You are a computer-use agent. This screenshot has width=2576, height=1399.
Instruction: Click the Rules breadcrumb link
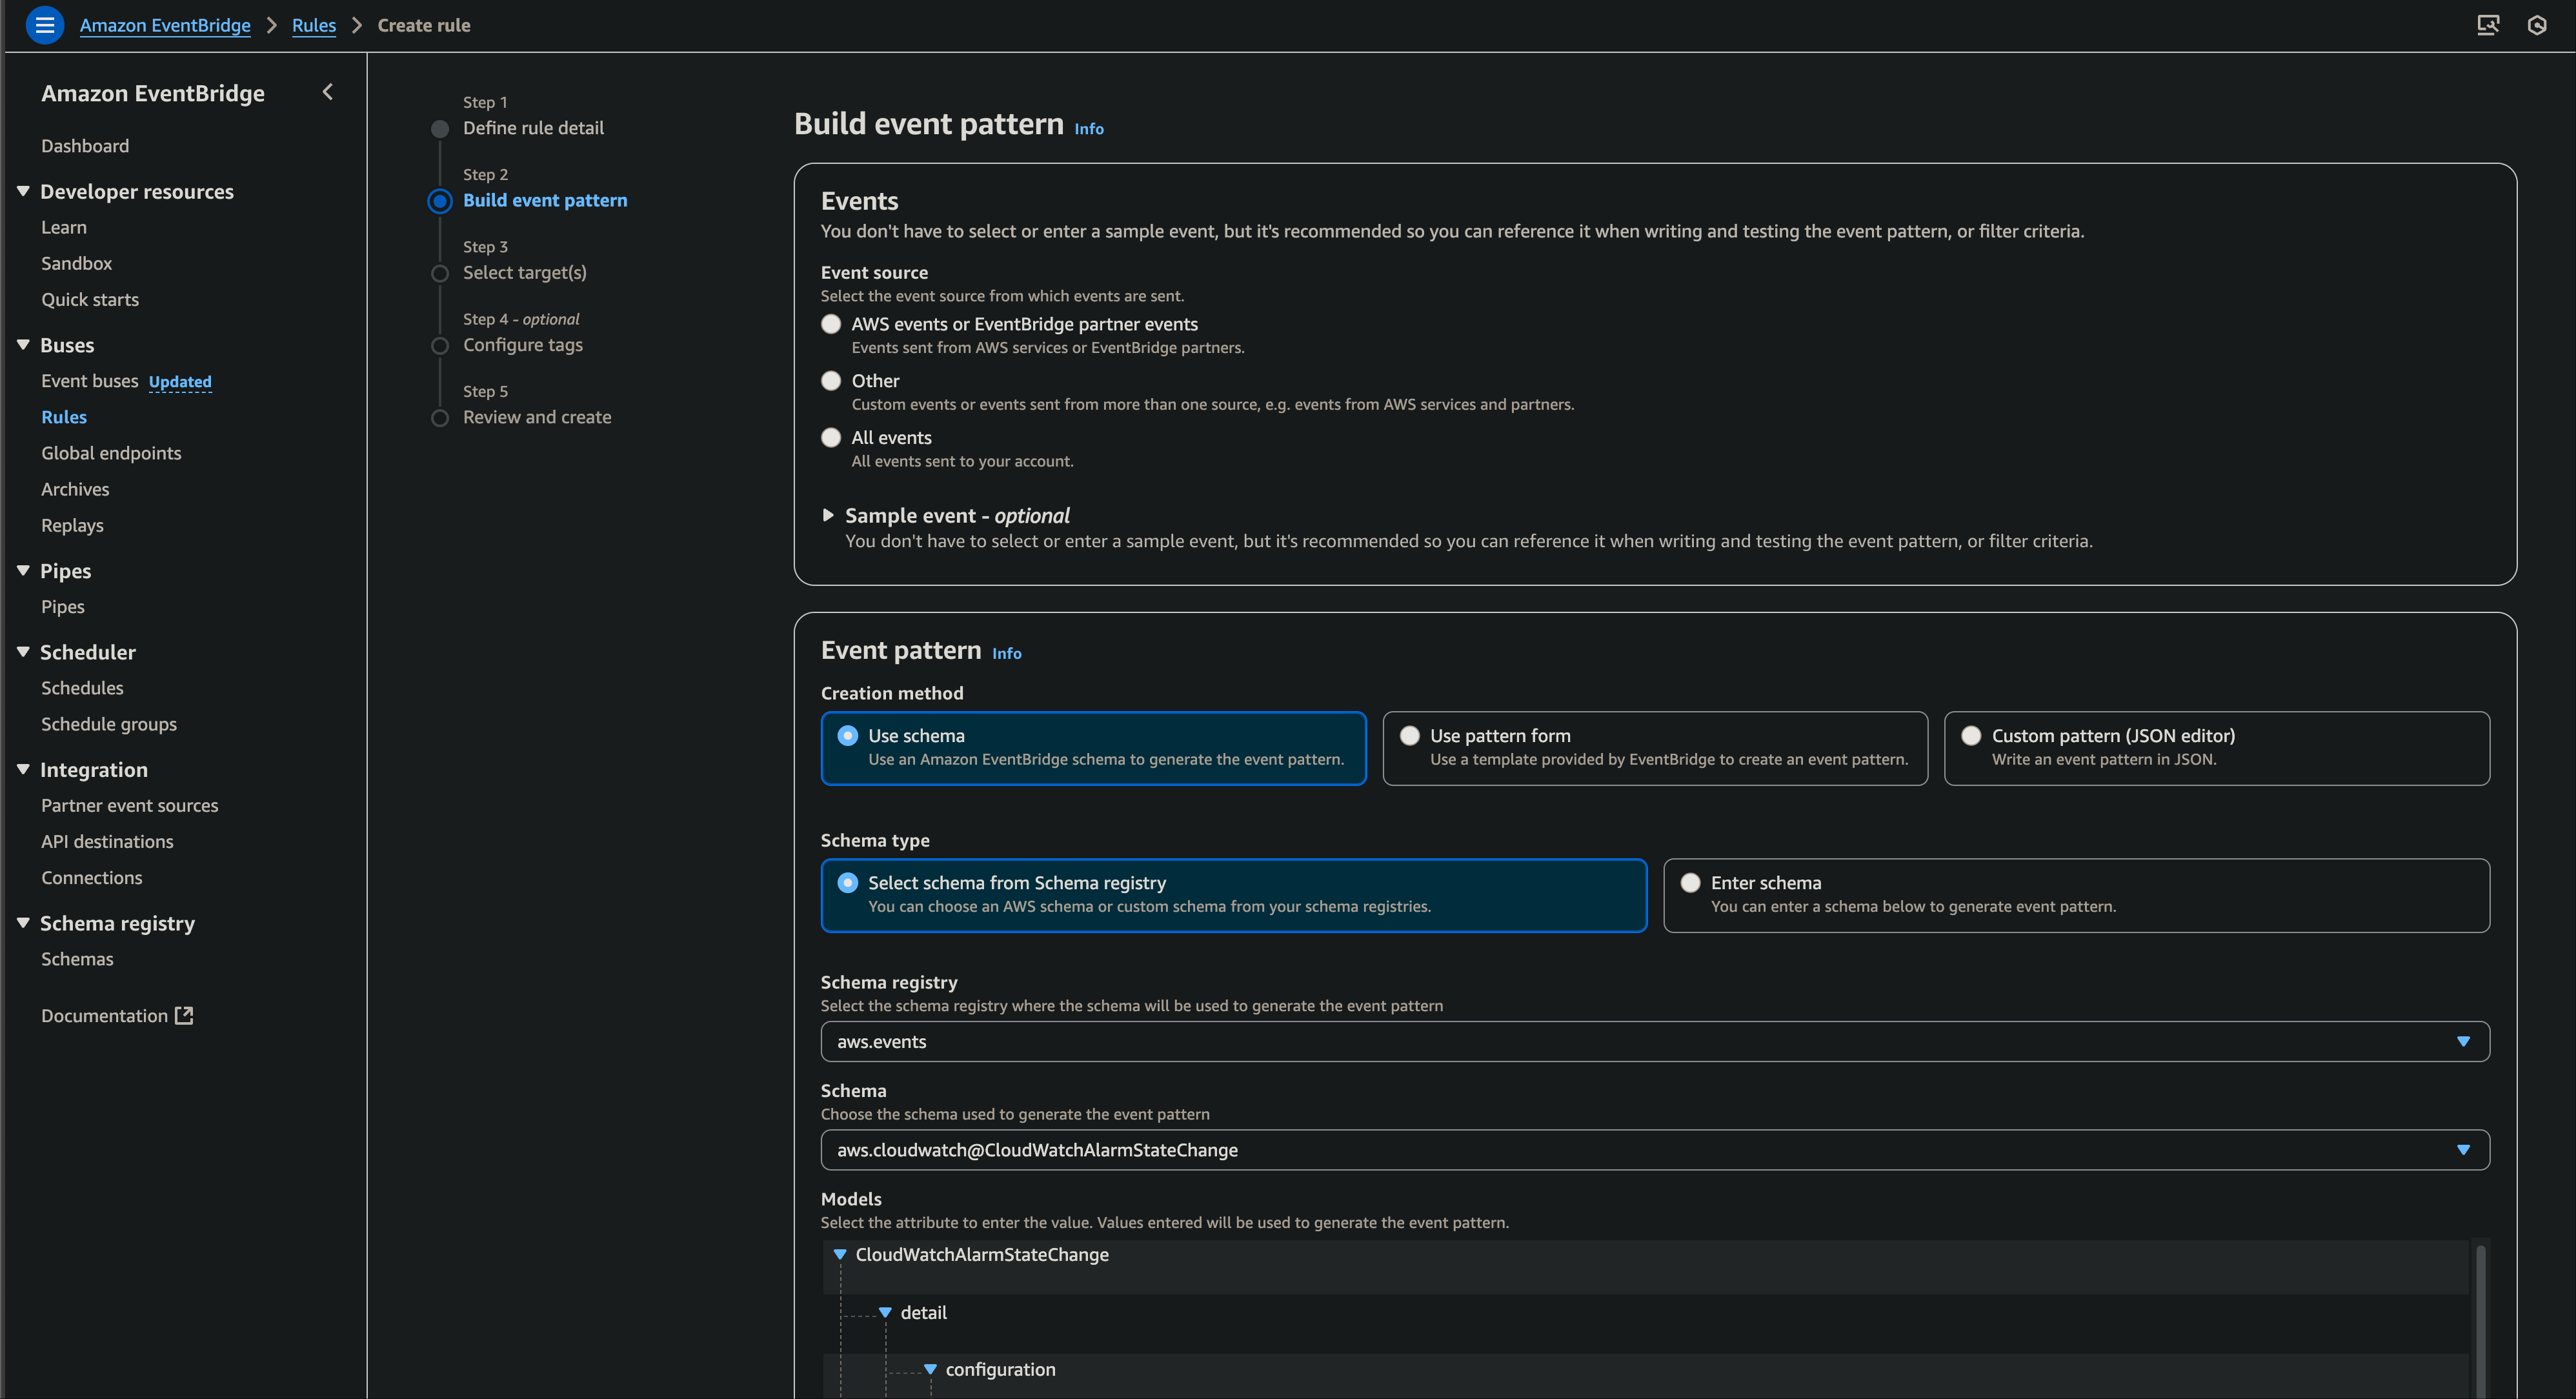point(314,25)
